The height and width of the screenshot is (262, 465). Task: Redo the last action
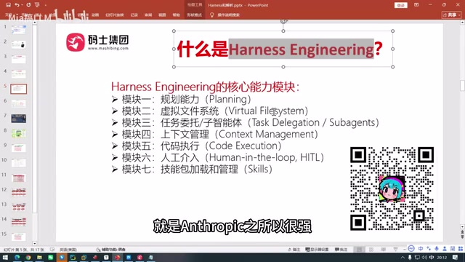tap(28, 5)
